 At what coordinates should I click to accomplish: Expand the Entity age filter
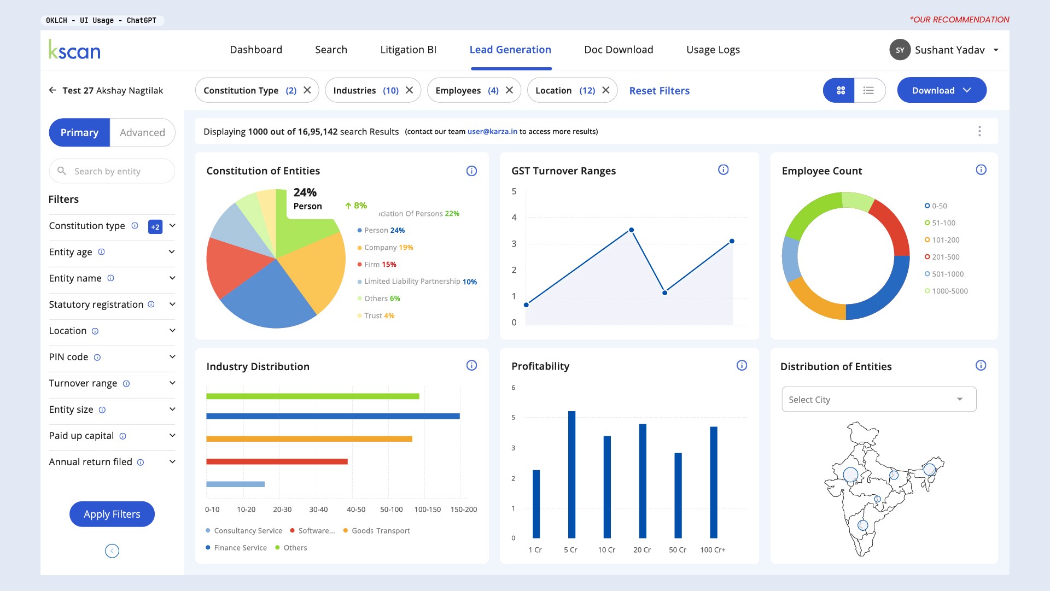click(172, 252)
